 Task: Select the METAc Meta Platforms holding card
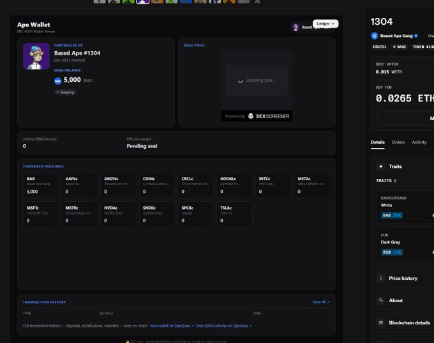pos(312,185)
